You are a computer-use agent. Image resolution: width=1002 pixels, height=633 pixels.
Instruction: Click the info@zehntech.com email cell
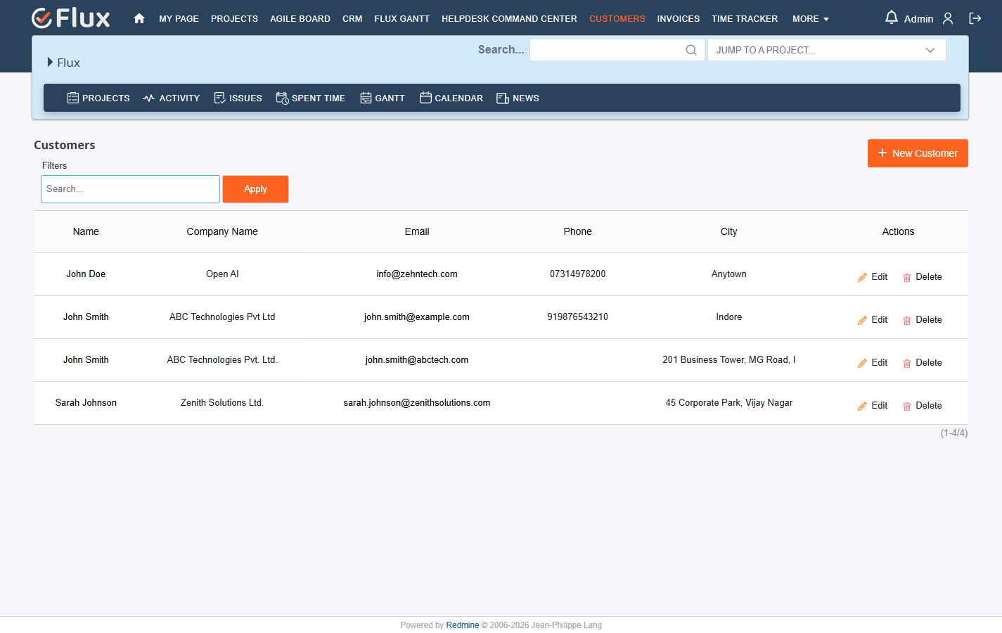pyautogui.click(x=417, y=274)
